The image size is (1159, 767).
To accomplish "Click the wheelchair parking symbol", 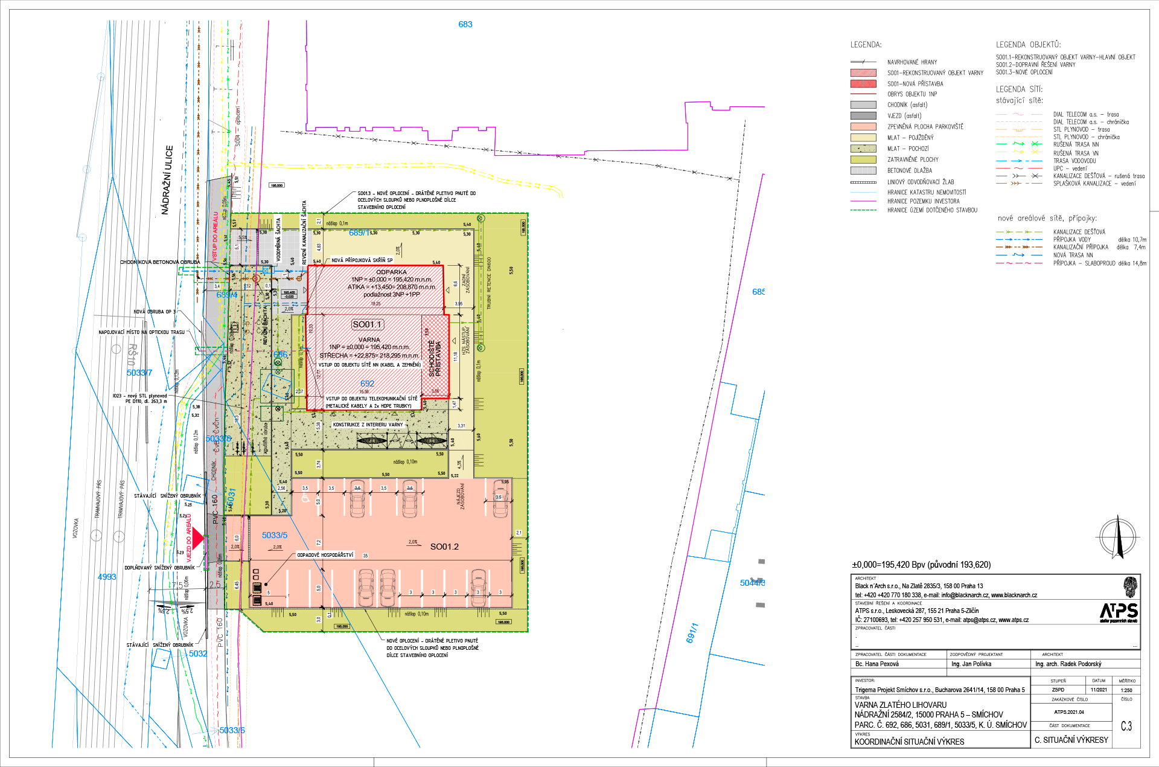I will (305, 498).
